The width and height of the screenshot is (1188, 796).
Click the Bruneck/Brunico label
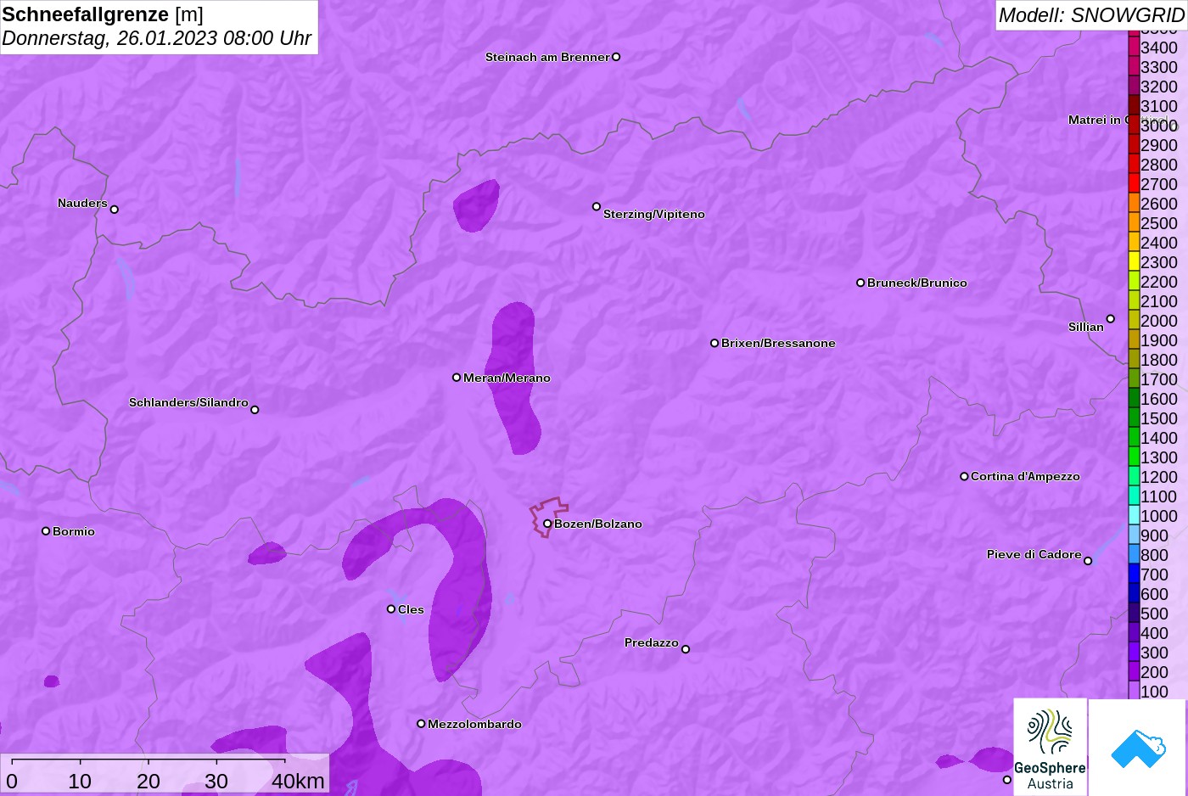tap(917, 283)
